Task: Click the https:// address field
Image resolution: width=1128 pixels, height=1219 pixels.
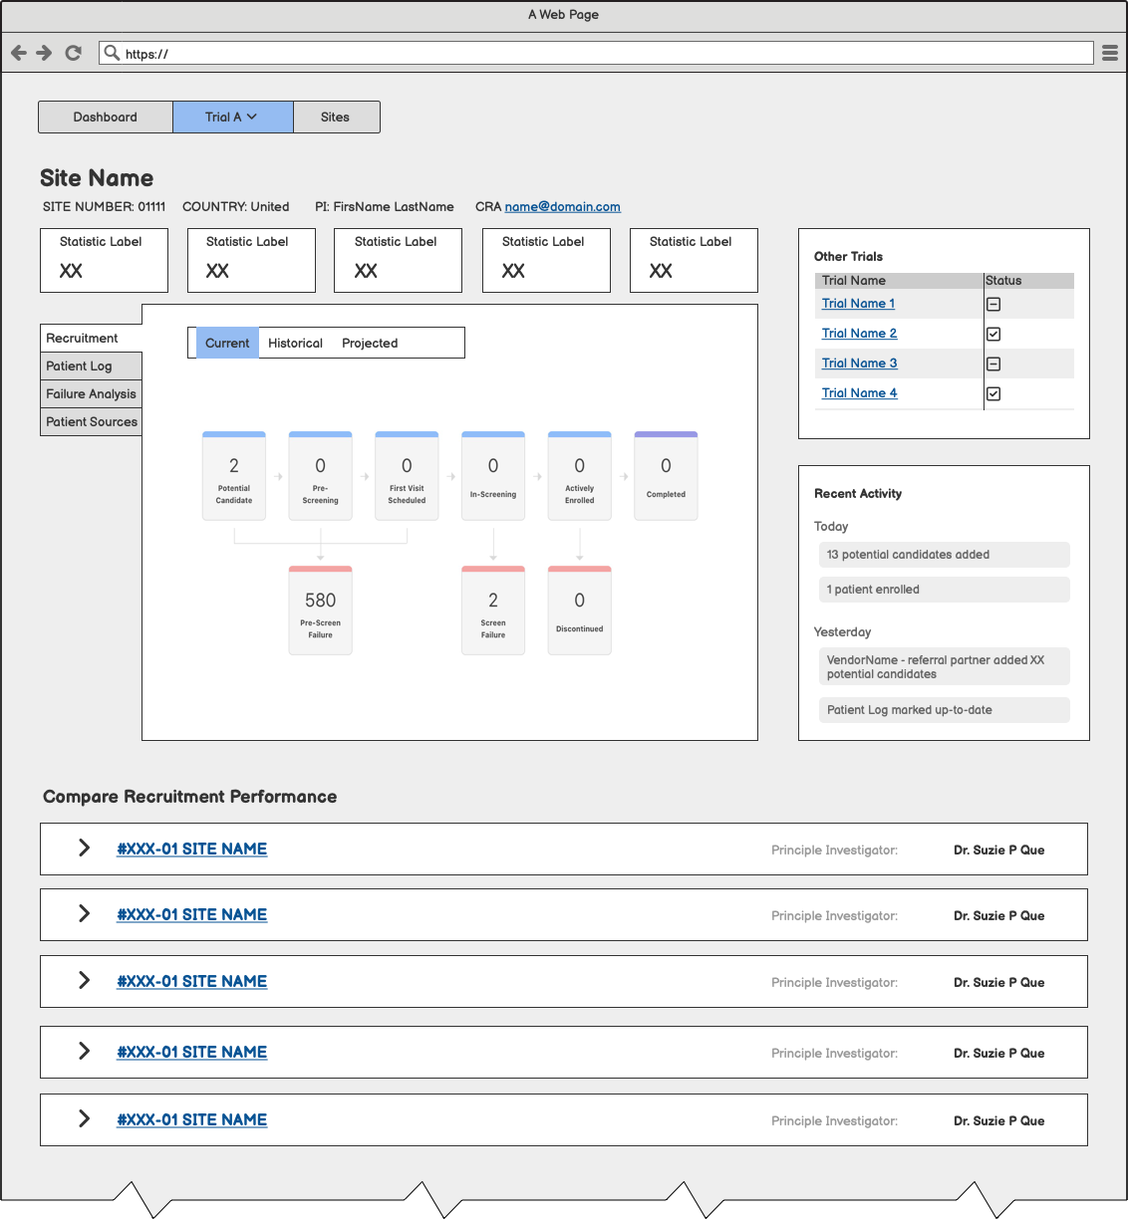Action: coord(596,53)
